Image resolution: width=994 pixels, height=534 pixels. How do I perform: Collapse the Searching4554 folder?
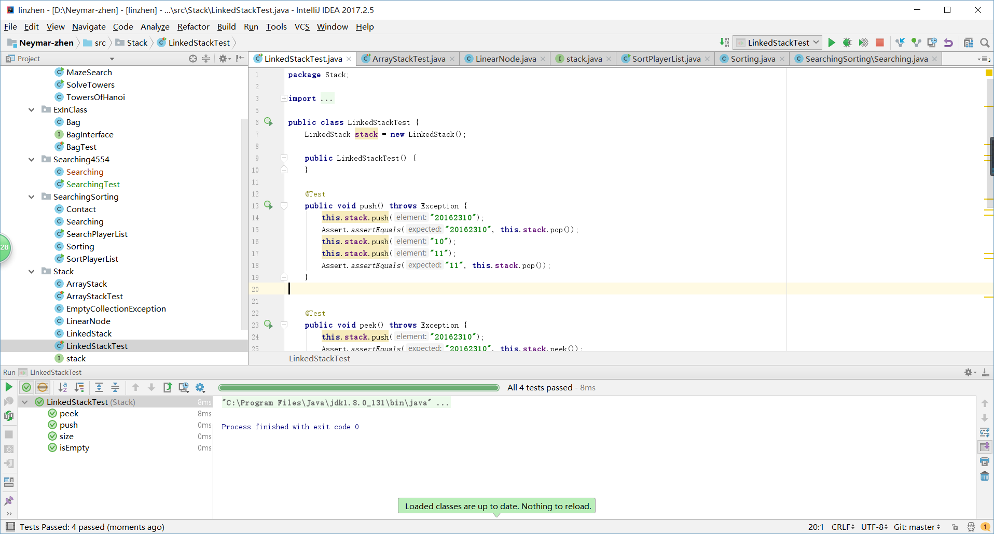(x=32, y=160)
